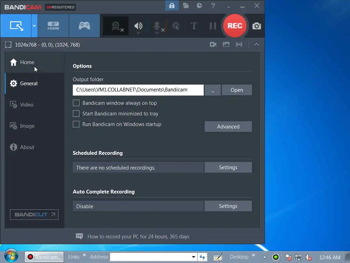
Task: Click the dashed rectangle area selection icon
Action: (8, 45)
